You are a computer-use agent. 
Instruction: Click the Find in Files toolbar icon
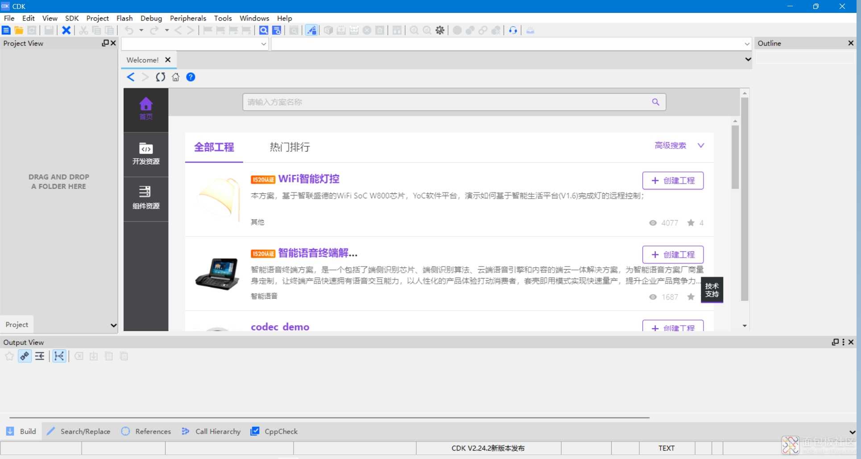click(x=277, y=30)
